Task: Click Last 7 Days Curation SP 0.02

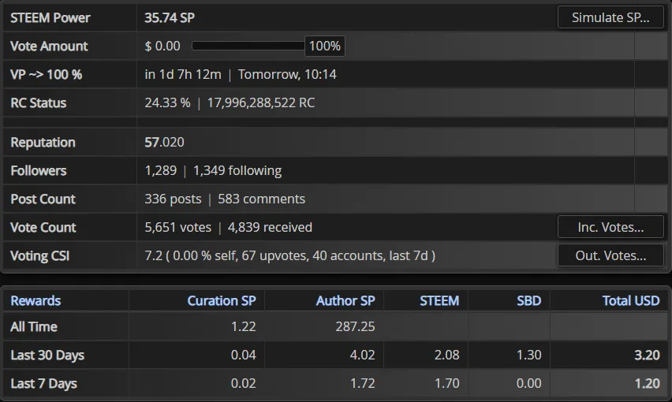Action: tap(244, 383)
